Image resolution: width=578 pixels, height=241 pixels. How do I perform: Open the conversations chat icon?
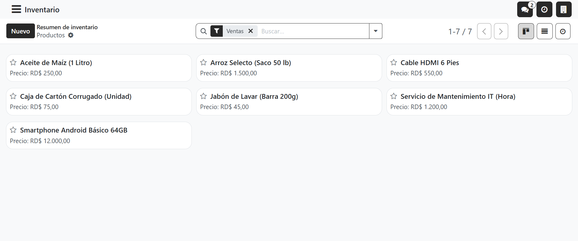point(525,9)
